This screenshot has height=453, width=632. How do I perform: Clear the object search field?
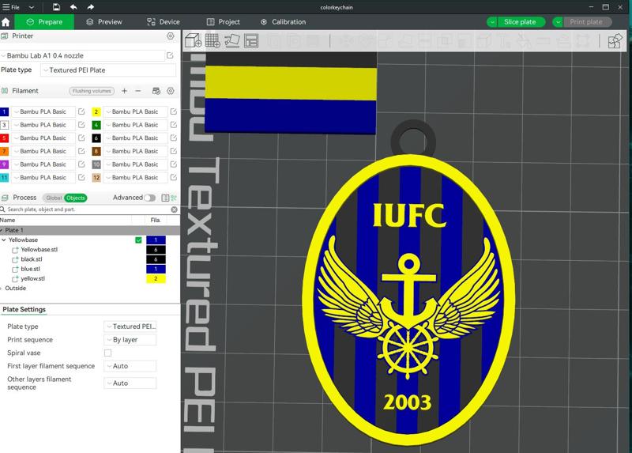(x=174, y=210)
